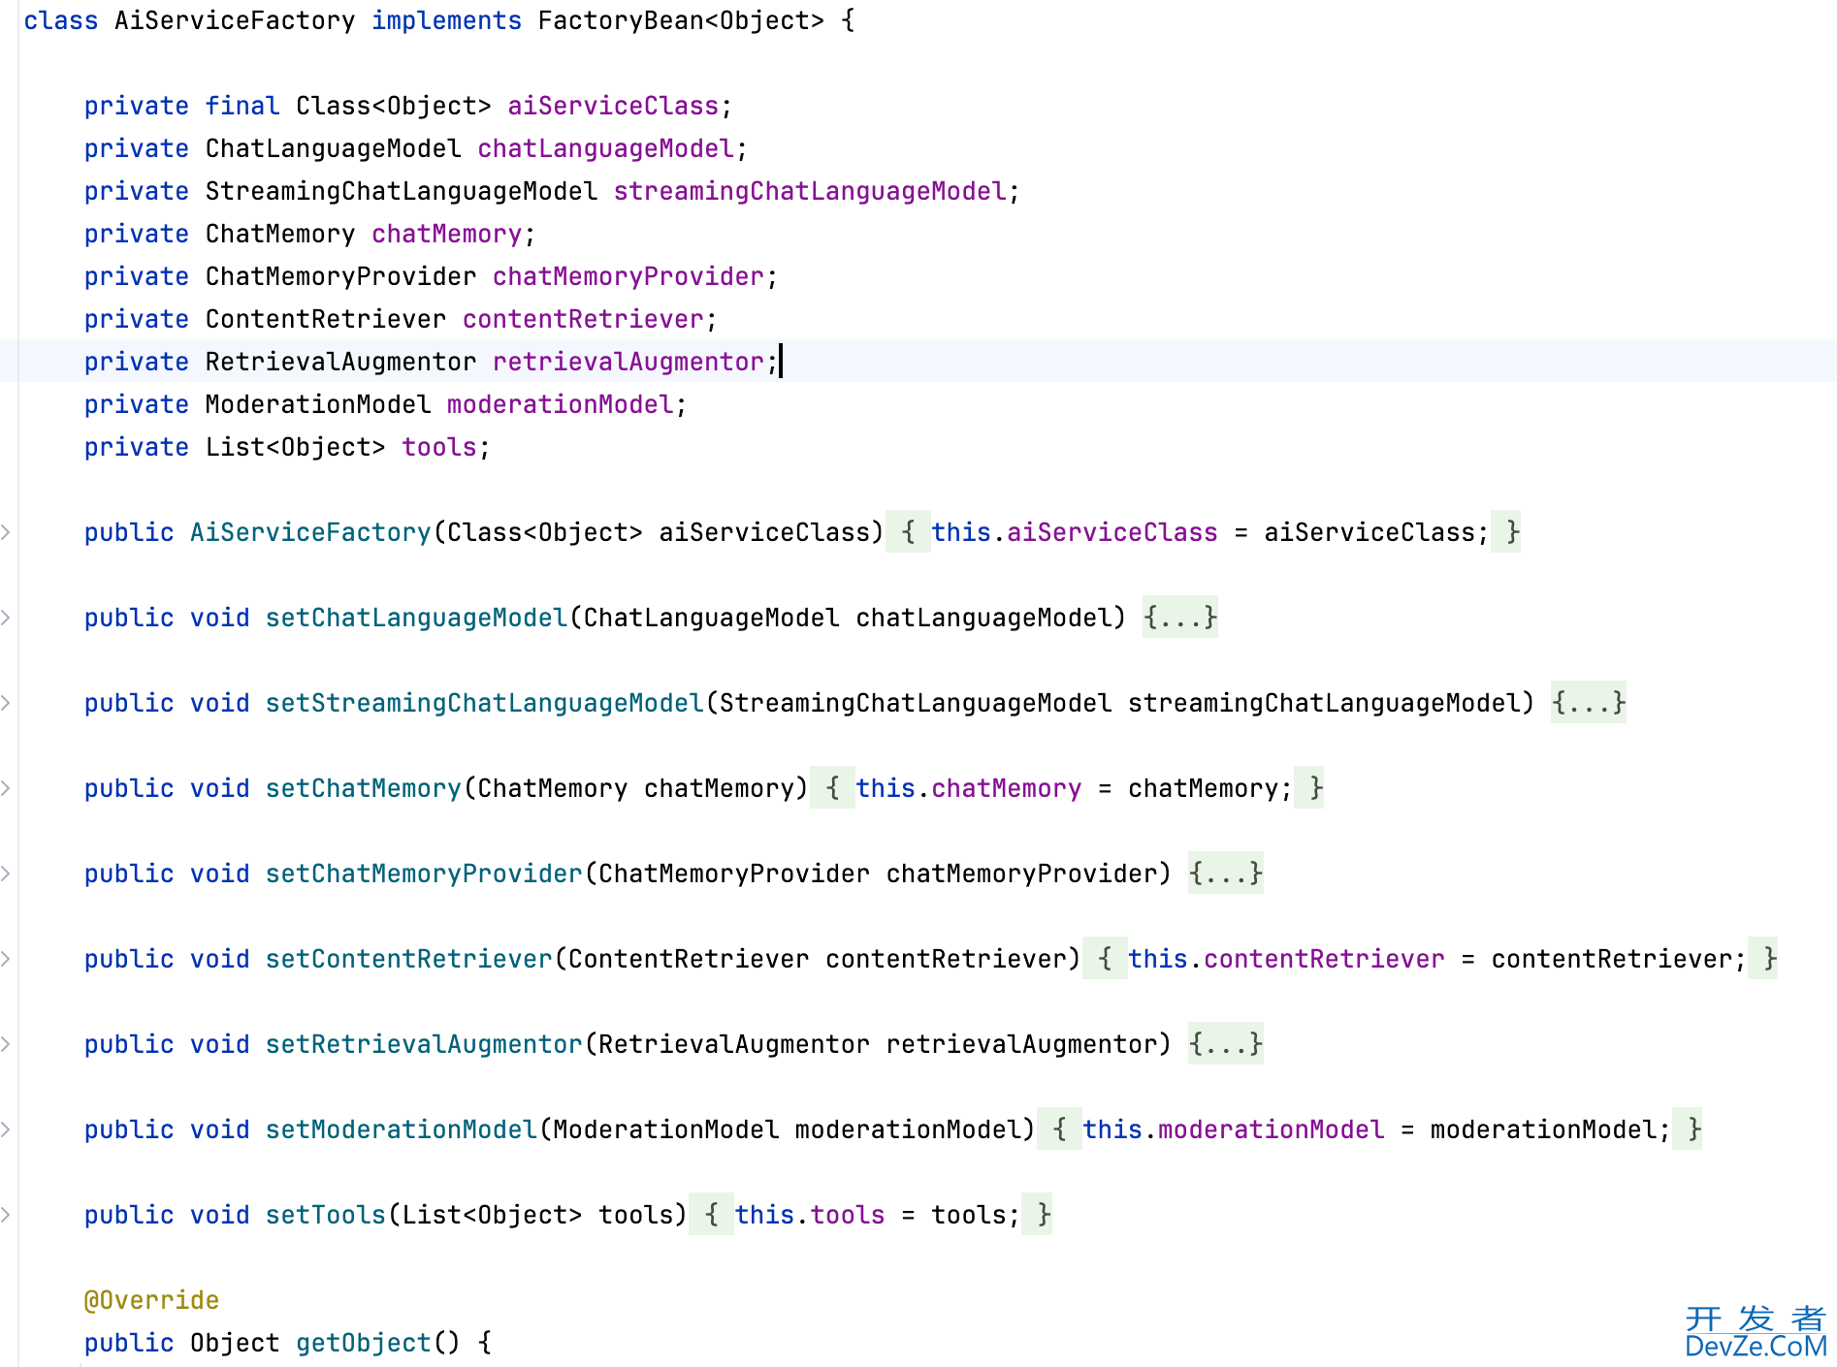The height and width of the screenshot is (1367, 1837).
Task: Click the 'implements' keyword
Action: pos(446,20)
